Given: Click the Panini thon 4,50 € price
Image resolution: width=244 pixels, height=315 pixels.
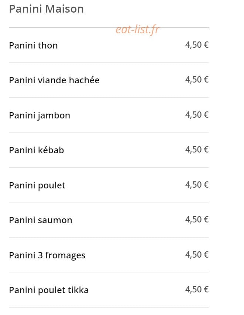Looking at the screenshot, I should pos(197,45).
